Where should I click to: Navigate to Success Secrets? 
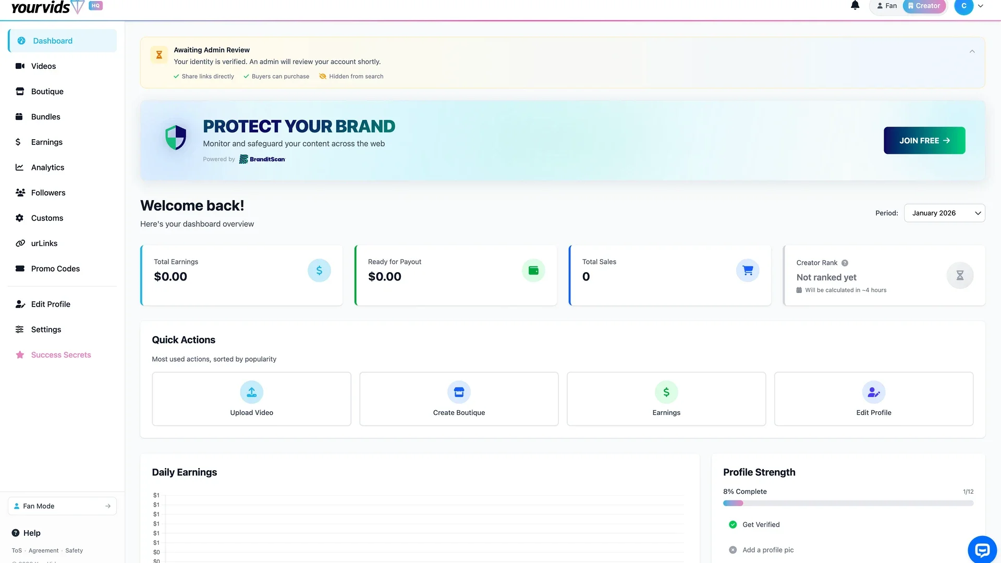point(60,354)
